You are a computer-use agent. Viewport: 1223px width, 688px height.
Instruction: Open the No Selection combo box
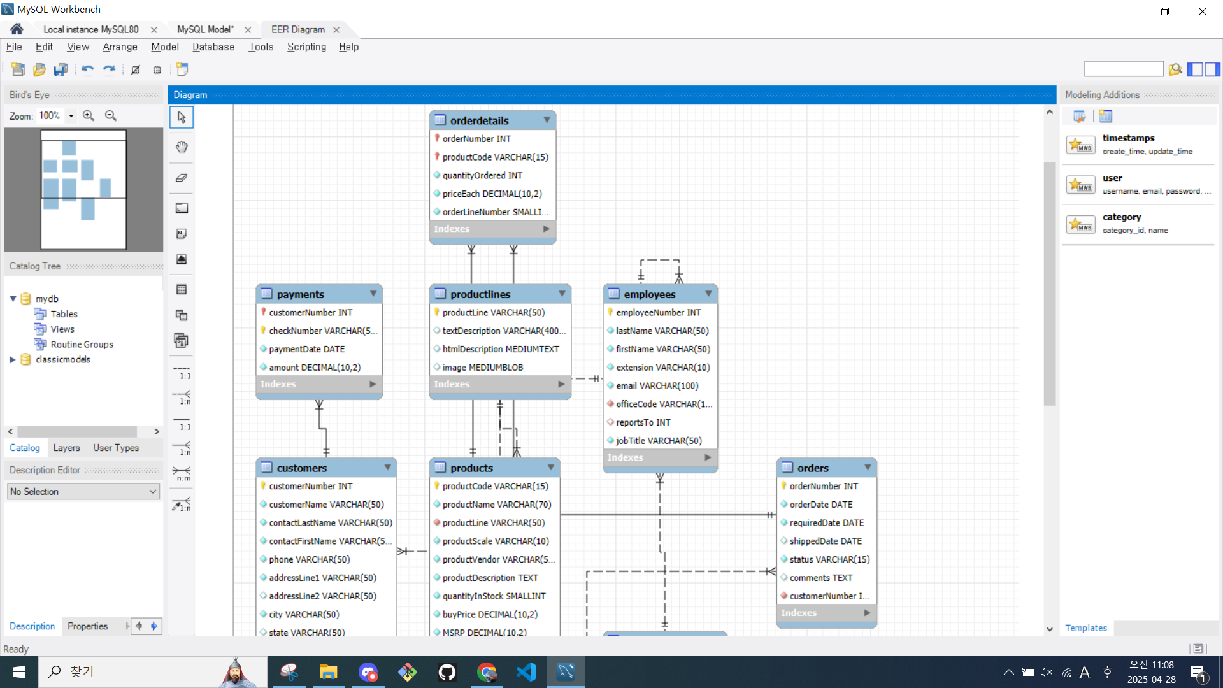pyautogui.click(x=83, y=491)
